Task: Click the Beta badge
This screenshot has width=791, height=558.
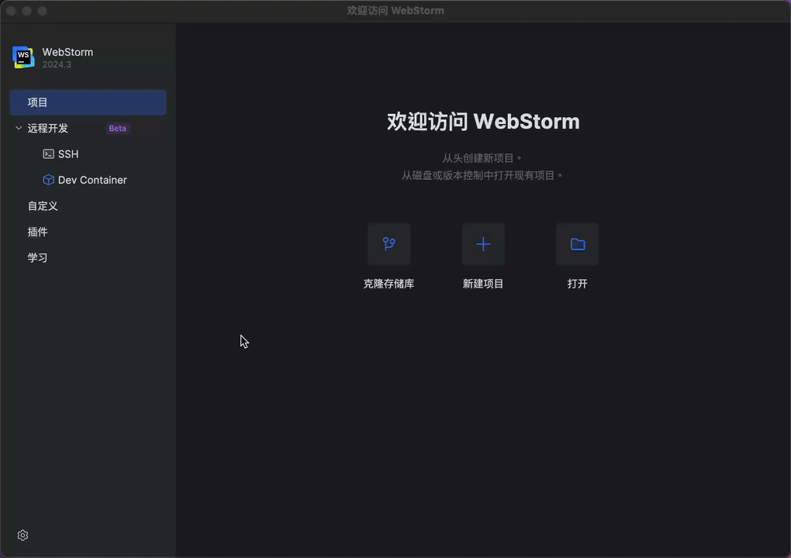Action: coord(118,129)
